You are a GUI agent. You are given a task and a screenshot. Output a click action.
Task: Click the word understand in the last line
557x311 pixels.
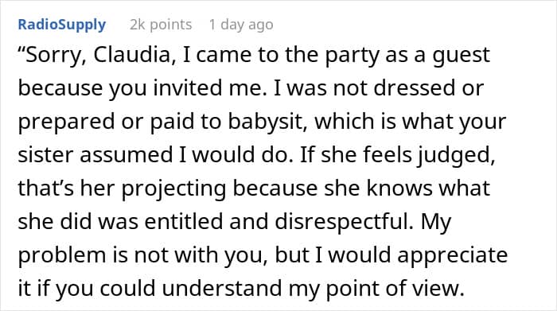(x=222, y=288)
